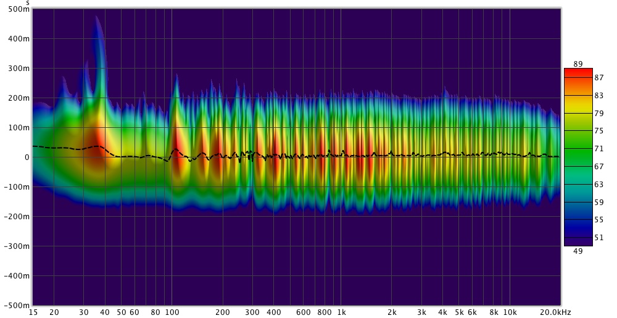Click the 300m time axis label
Viewport: 617px width, 318px height.
pos(19,69)
